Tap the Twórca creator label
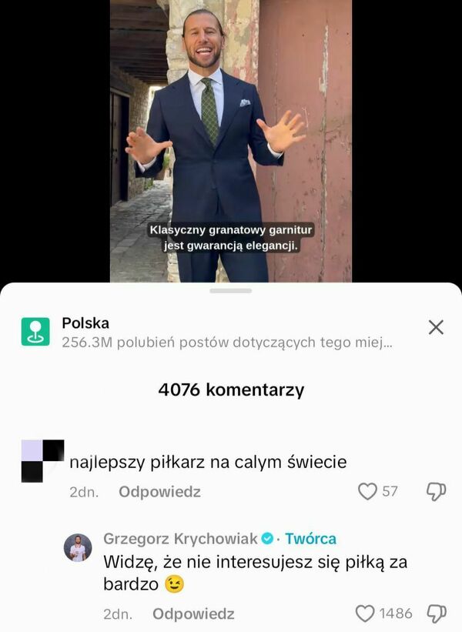 310,539
